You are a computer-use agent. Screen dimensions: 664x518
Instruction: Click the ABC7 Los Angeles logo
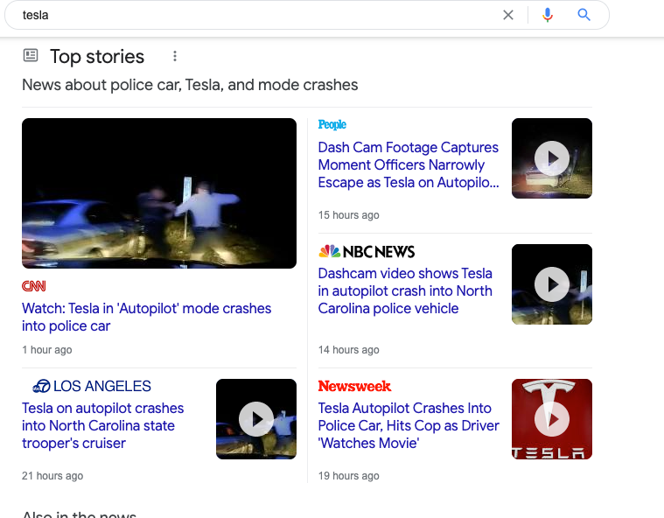tap(92, 386)
